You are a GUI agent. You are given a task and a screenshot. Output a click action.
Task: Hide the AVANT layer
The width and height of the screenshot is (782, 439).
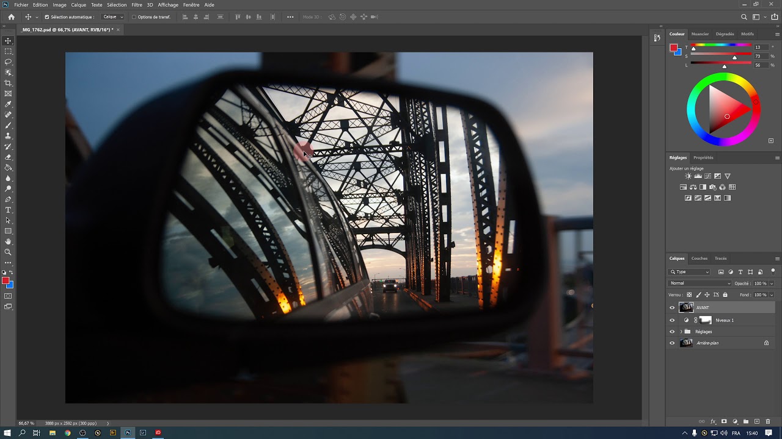coord(672,308)
